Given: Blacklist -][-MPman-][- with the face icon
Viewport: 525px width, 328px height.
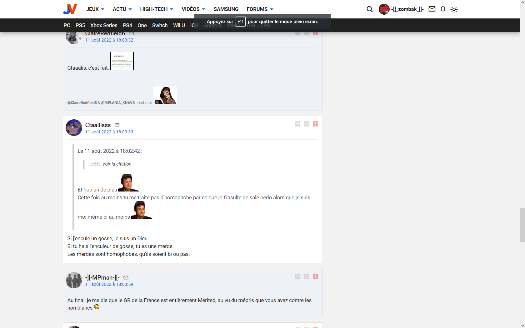Looking at the screenshot, I should coord(307,276).
